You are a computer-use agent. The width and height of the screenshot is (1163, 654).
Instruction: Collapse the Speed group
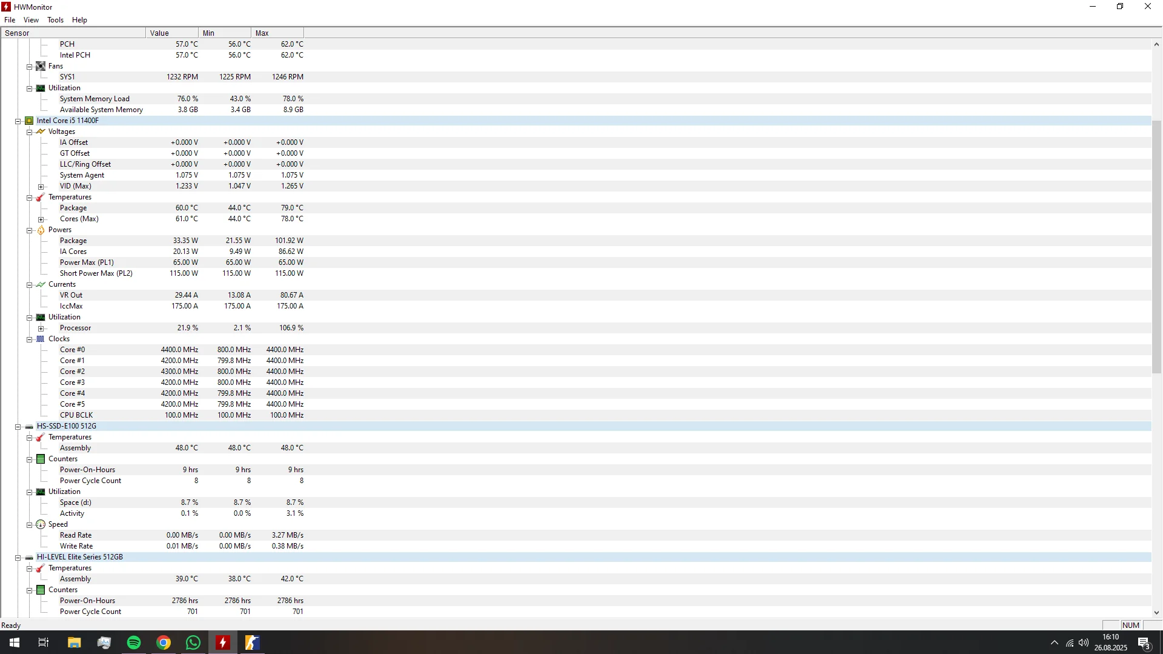click(x=29, y=525)
